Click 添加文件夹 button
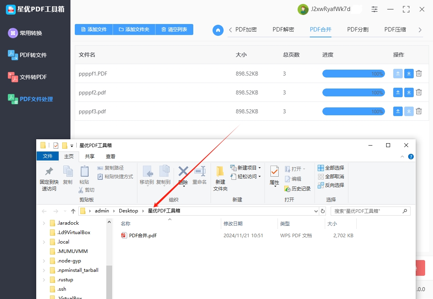433x299 pixels. click(x=134, y=30)
